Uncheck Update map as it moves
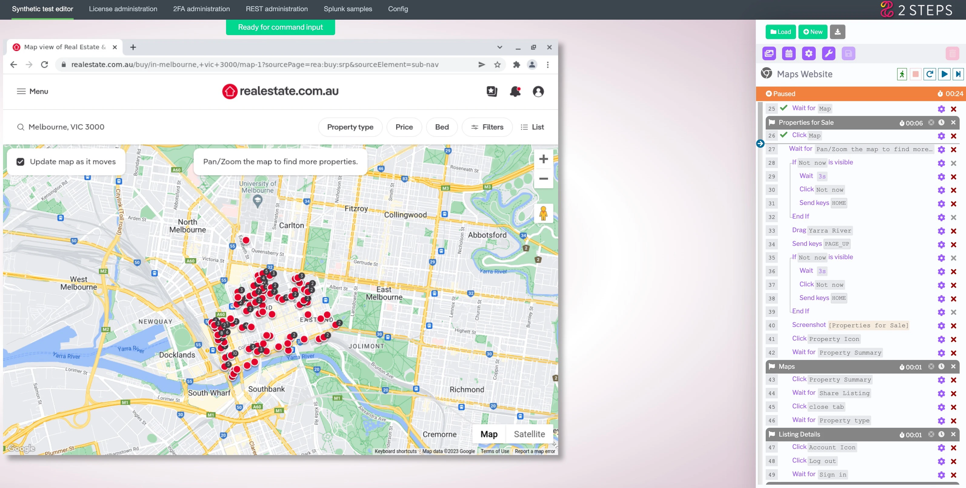The width and height of the screenshot is (966, 488). tap(20, 162)
